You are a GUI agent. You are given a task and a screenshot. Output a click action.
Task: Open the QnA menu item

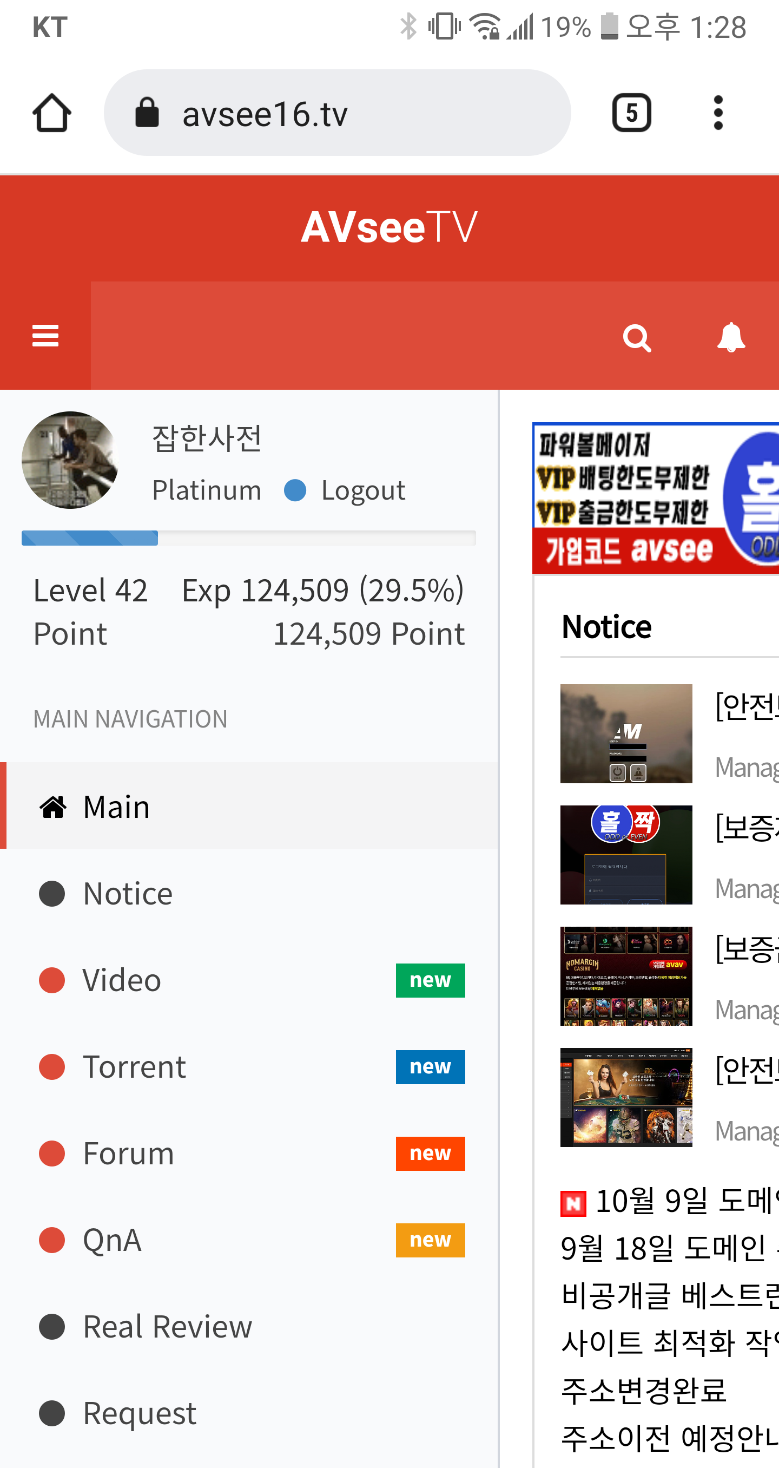[x=249, y=1240]
